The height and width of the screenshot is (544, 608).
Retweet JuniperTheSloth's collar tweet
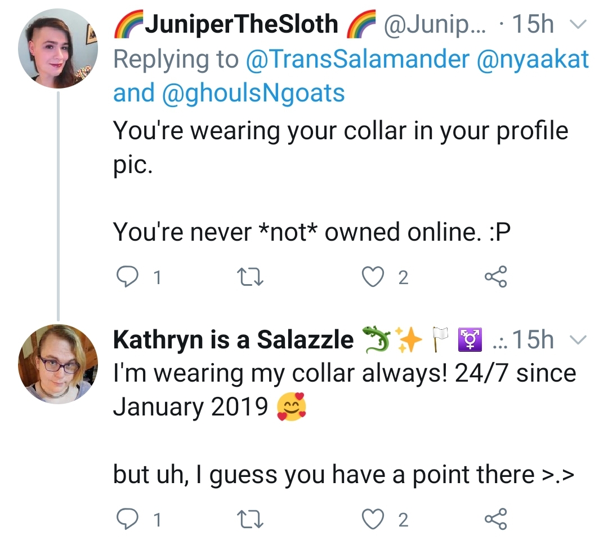click(x=250, y=277)
